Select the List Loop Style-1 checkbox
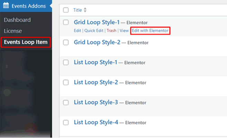This screenshot has height=138, width=227. 66,62
